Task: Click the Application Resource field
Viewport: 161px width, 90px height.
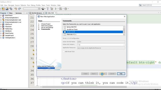Action: (x=101, y=48)
